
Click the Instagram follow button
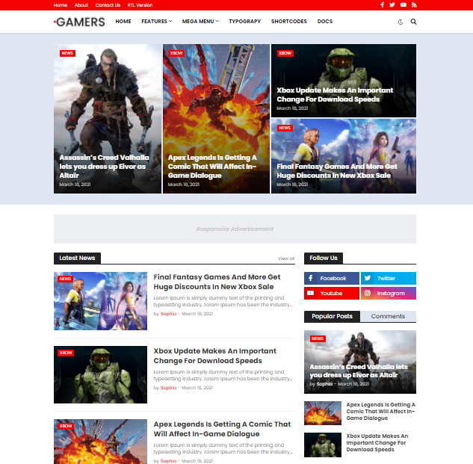[x=389, y=293]
